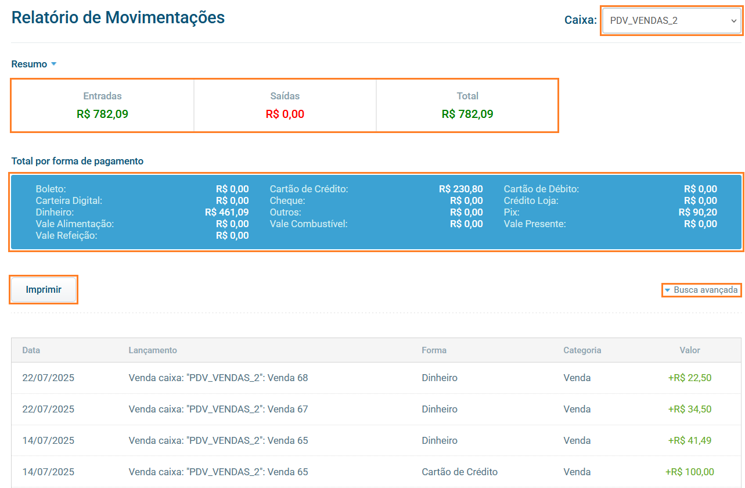Collapse the Resumo section

(x=34, y=64)
